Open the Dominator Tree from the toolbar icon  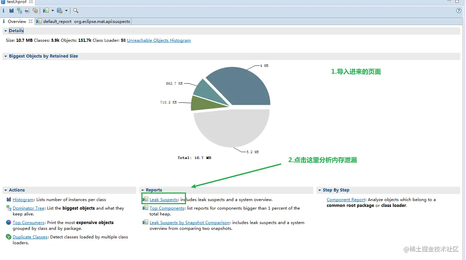click(x=19, y=11)
